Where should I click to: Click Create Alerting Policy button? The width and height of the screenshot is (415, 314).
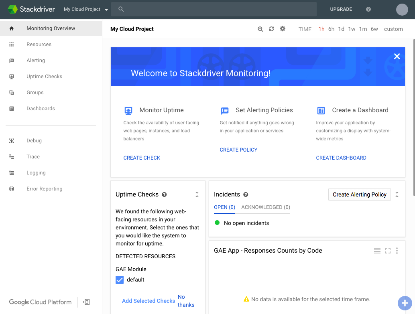[360, 194]
